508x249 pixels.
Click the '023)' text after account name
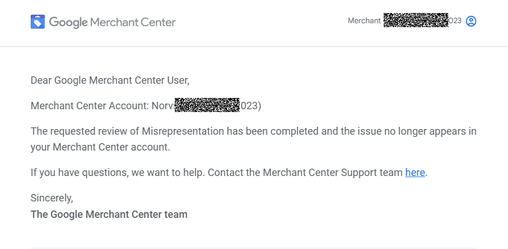coord(251,106)
